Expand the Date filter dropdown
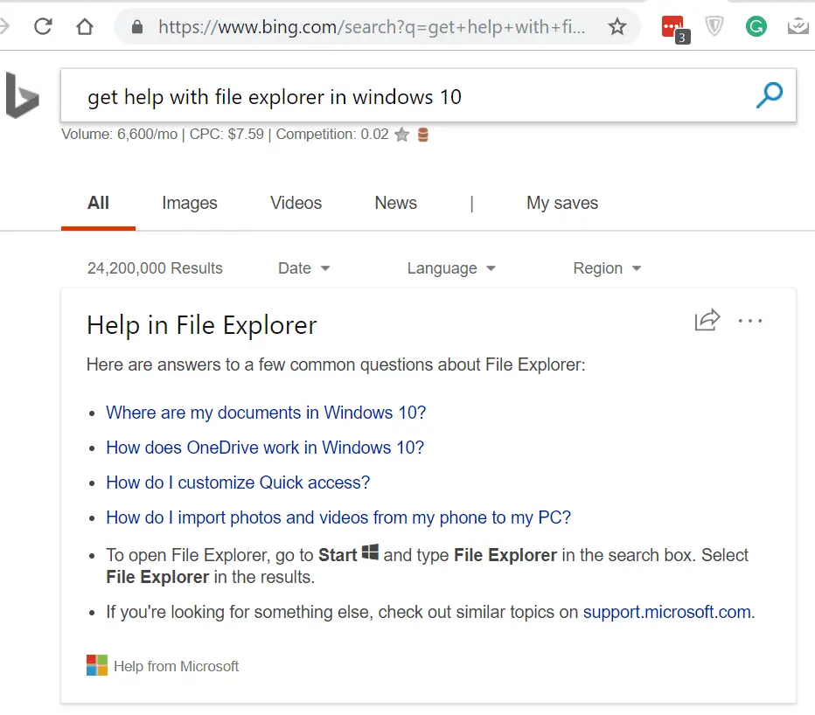Viewport: 815px width, 715px height. [304, 268]
